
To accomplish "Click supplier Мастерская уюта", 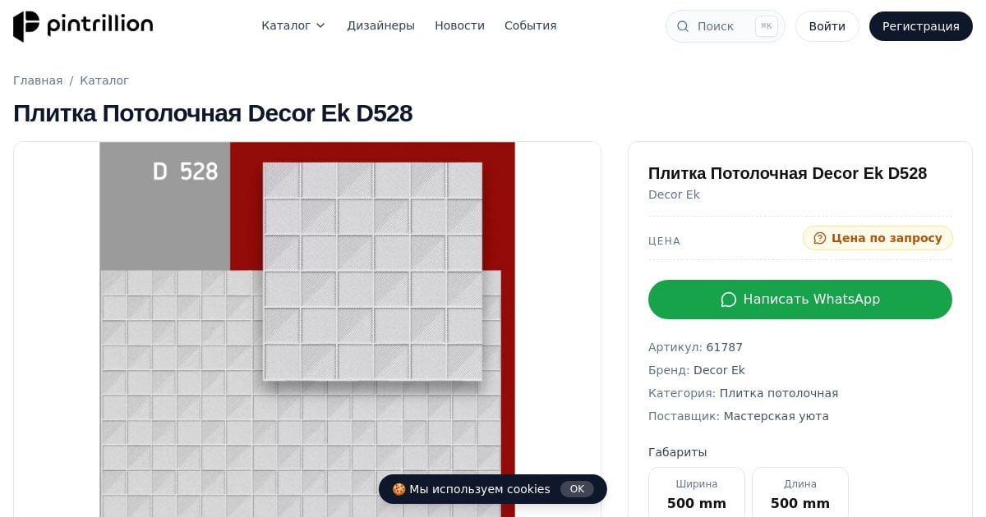I will (776, 416).
